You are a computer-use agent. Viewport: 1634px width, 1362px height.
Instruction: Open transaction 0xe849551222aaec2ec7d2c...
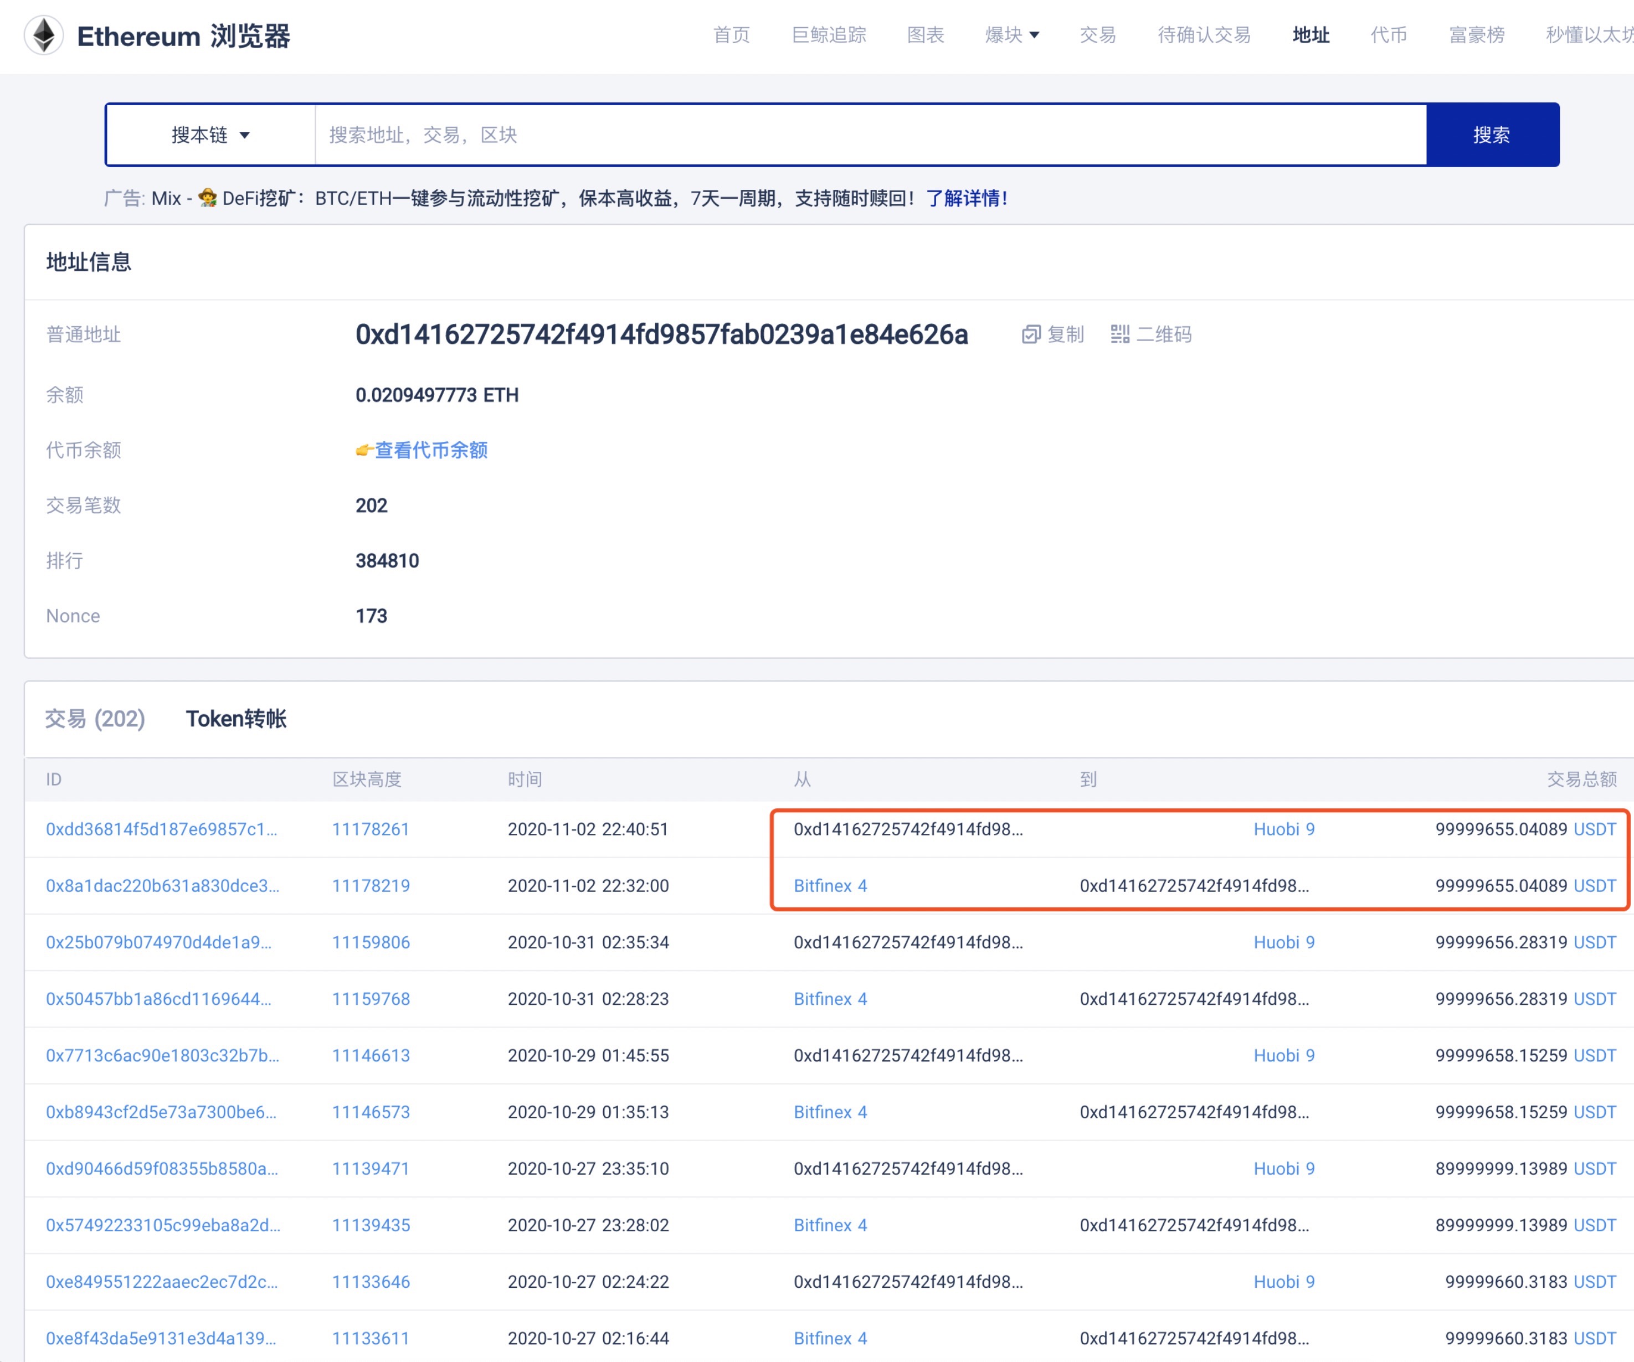[162, 1282]
